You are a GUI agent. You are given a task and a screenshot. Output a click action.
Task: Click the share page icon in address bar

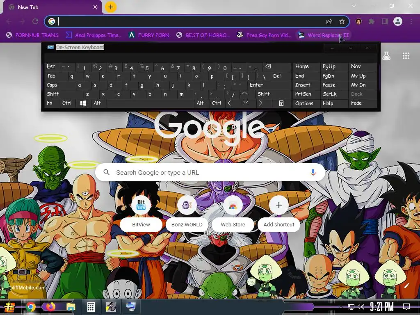329,21
